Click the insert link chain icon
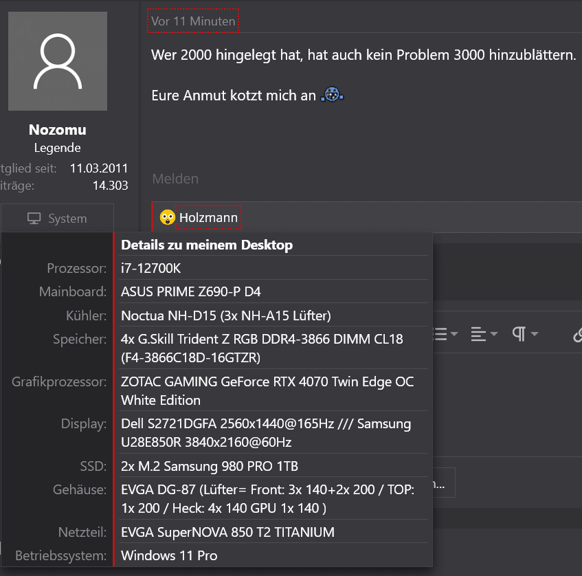Viewport: 582px width, 576px height. (x=577, y=335)
